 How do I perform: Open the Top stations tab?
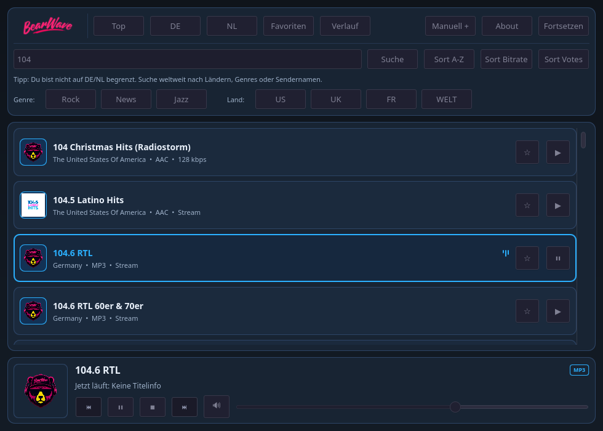pyautogui.click(x=118, y=26)
